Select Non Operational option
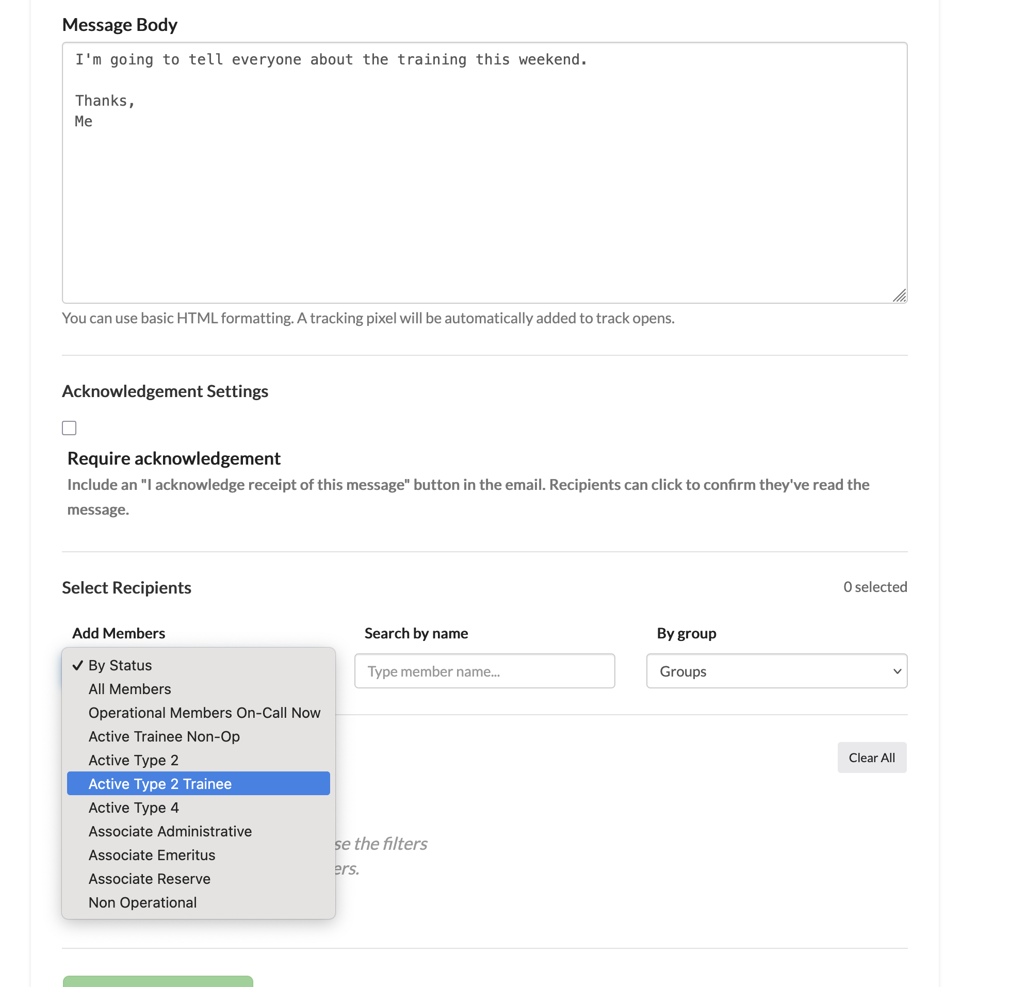 [x=142, y=902]
